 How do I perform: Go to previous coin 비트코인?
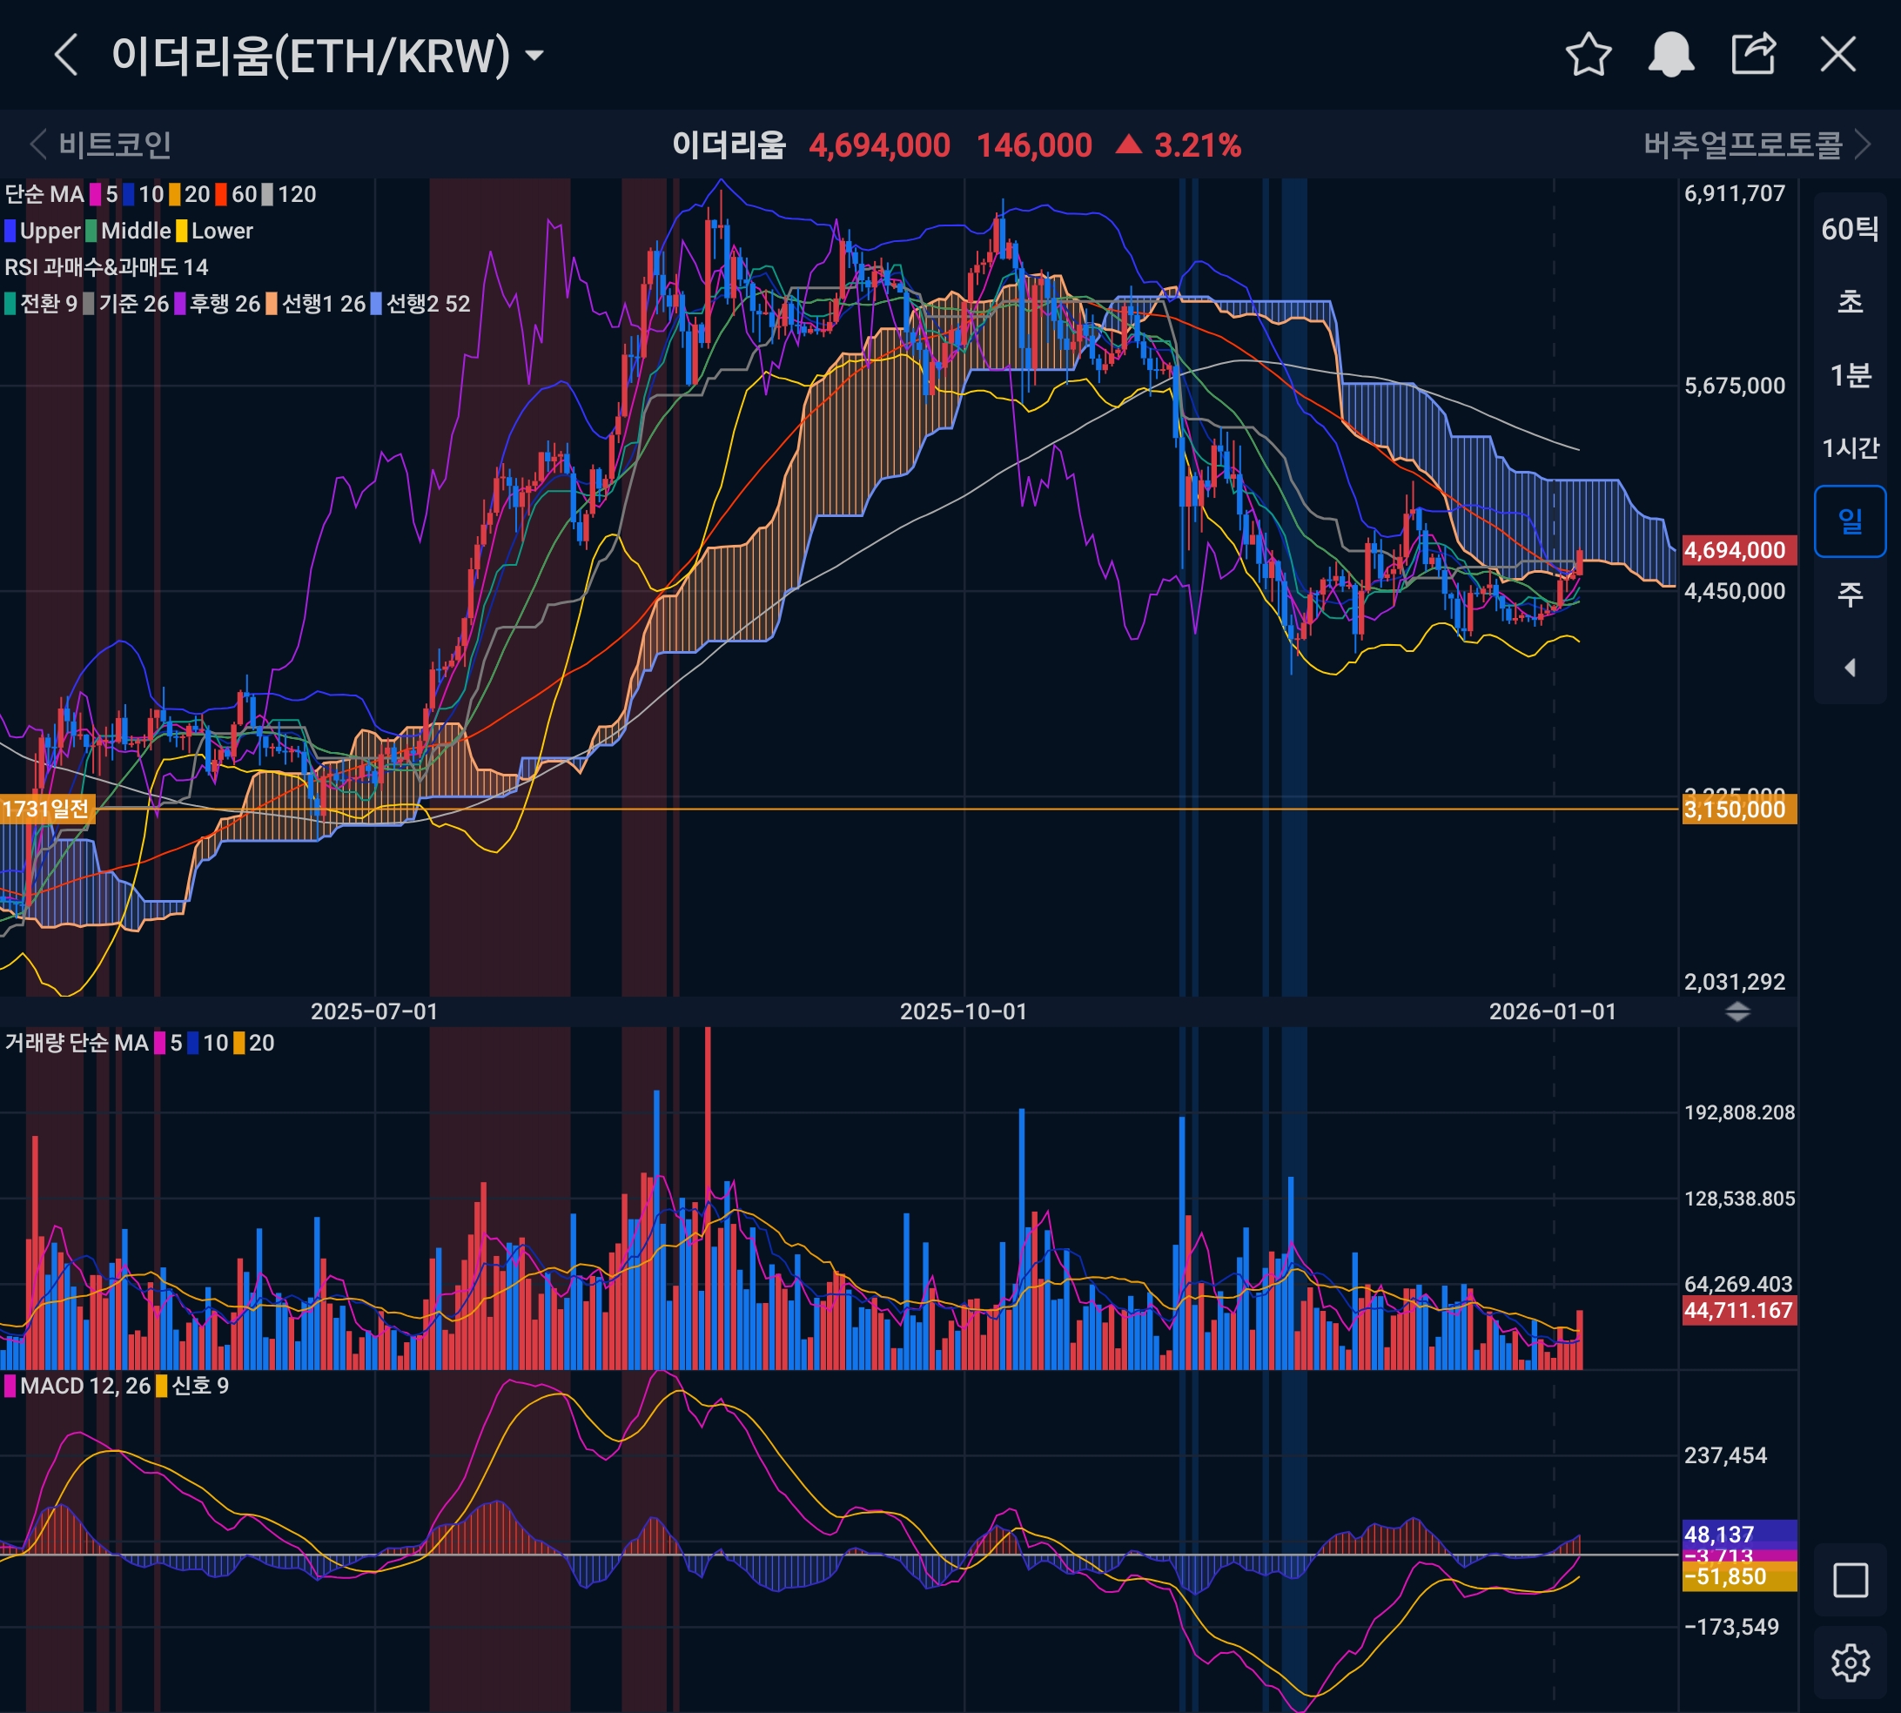tap(102, 145)
